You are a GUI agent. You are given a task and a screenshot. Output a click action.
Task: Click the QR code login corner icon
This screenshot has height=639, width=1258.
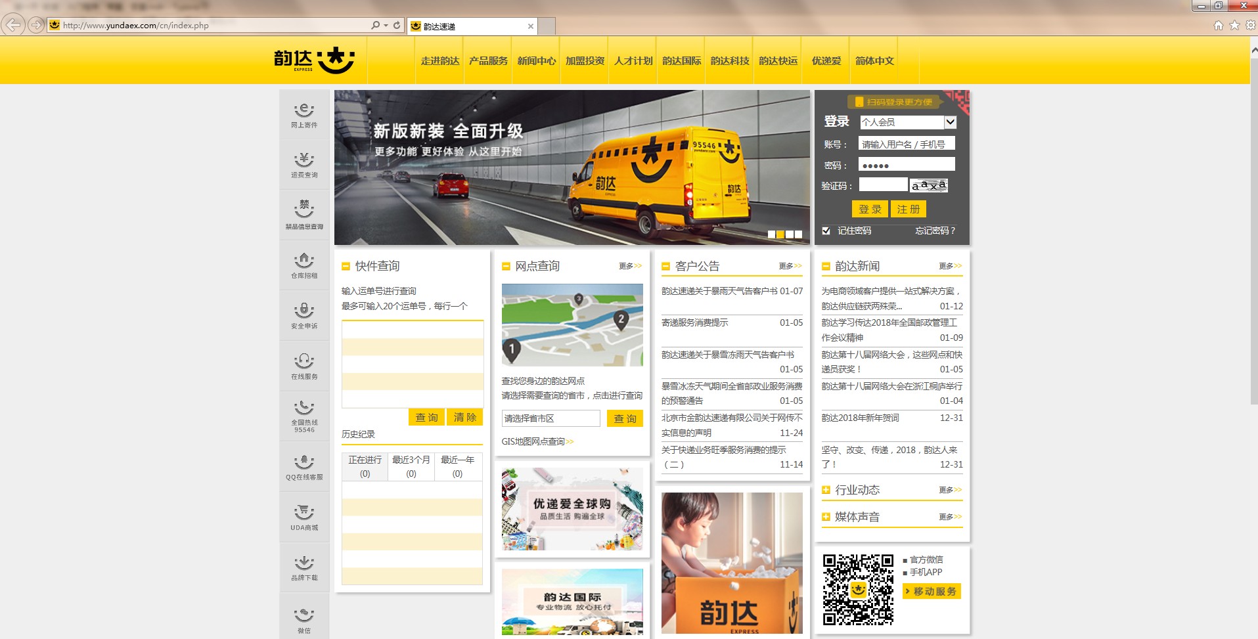tap(958, 102)
